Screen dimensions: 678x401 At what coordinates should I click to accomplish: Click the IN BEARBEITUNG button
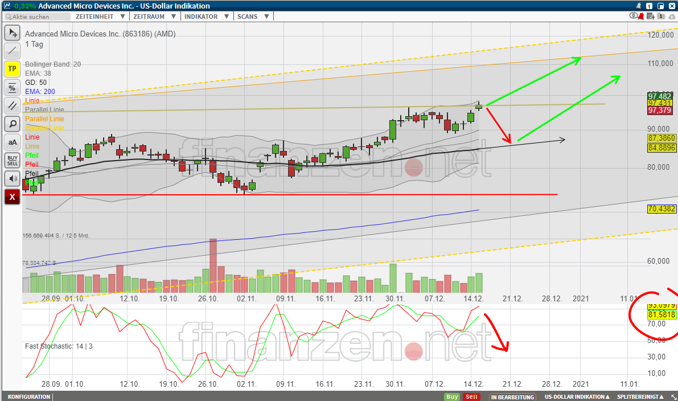click(x=512, y=396)
